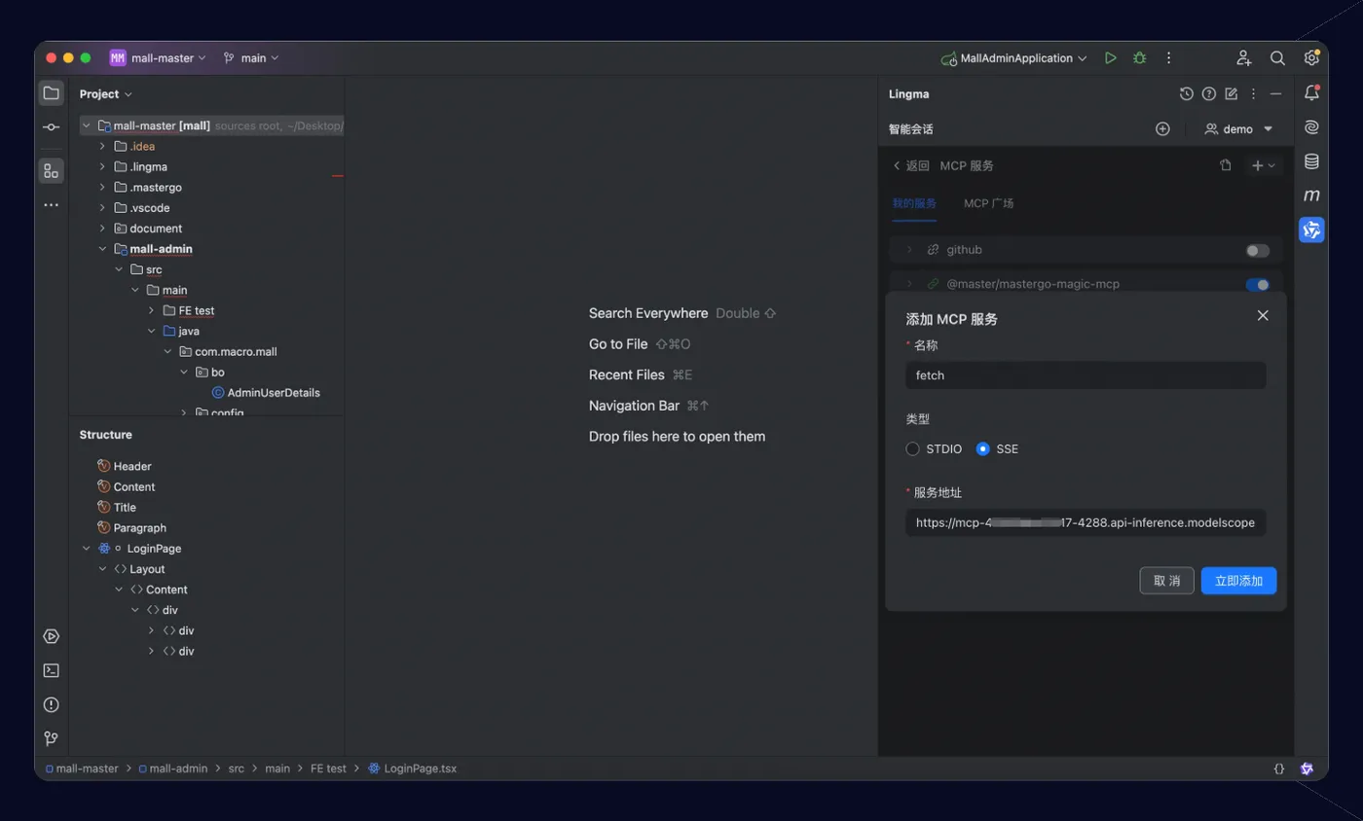Click the Lingma edit note icon
Screen dimensions: 1363x821
point(1231,94)
